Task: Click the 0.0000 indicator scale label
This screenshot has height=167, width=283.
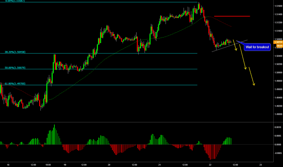Action: (278, 145)
